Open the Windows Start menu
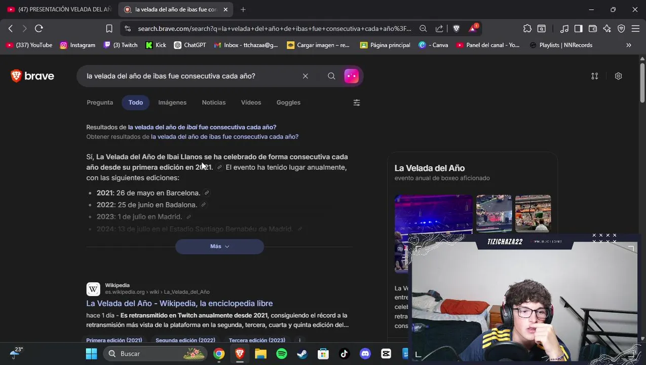This screenshot has height=365, width=646. point(91,353)
